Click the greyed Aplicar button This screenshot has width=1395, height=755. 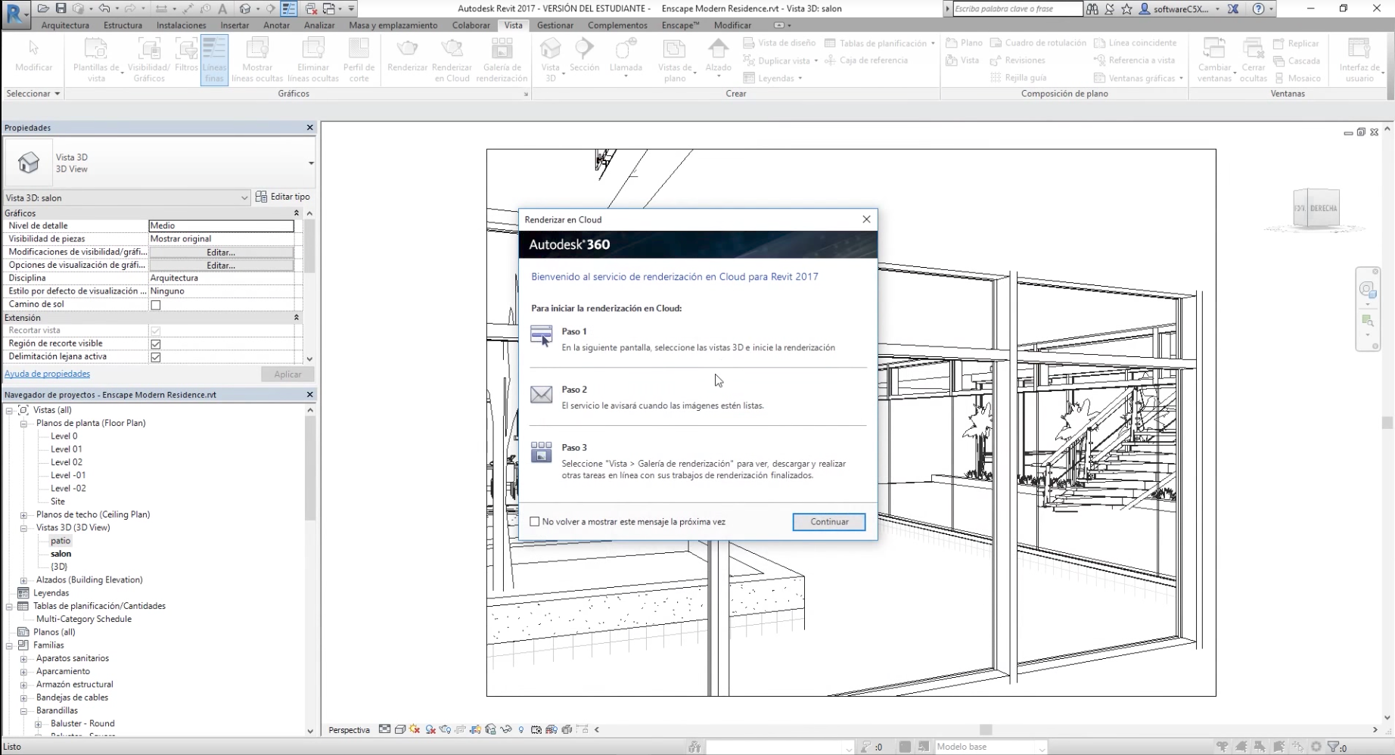287,374
